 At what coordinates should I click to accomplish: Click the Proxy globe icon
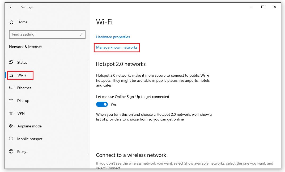11,152
